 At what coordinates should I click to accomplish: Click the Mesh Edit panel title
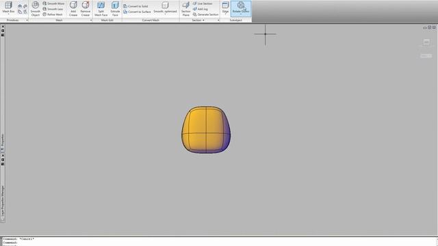coord(107,20)
